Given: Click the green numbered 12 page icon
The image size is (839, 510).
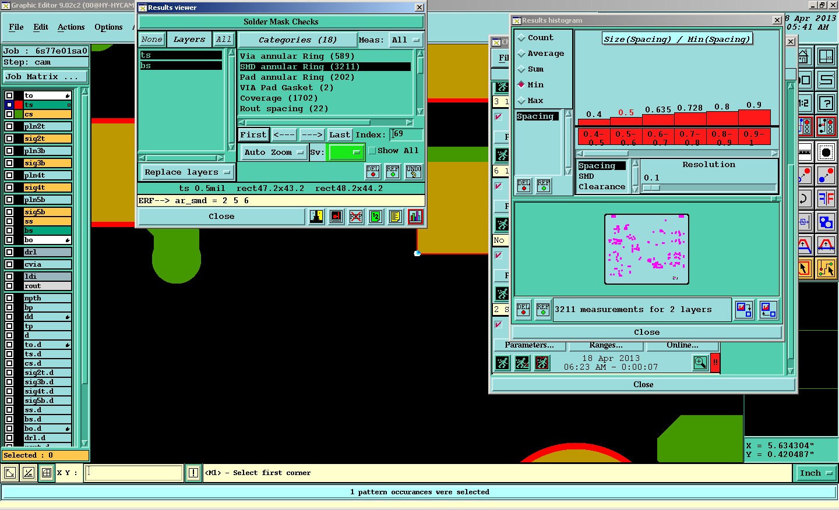Looking at the screenshot, I should click(x=376, y=217).
